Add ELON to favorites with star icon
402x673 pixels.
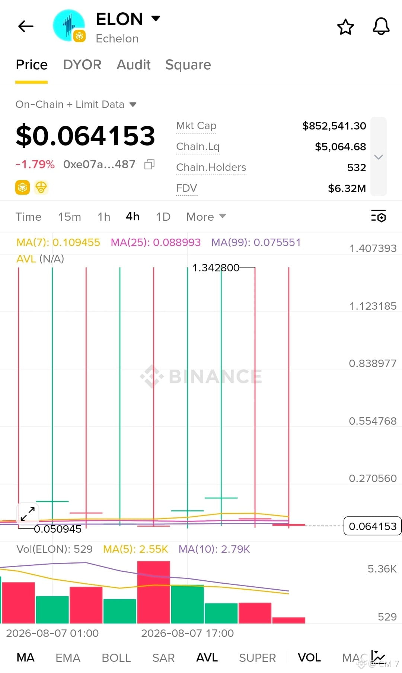click(x=345, y=27)
